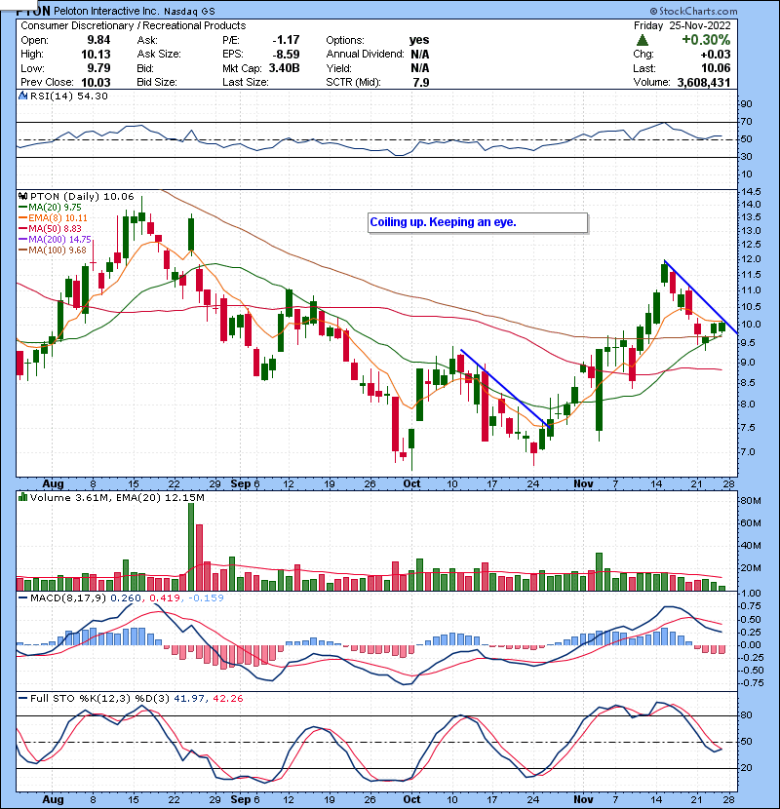The height and width of the screenshot is (809, 780).
Task: Select the orange EMA(8) legend line marker
Action: (x=22, y=218)
